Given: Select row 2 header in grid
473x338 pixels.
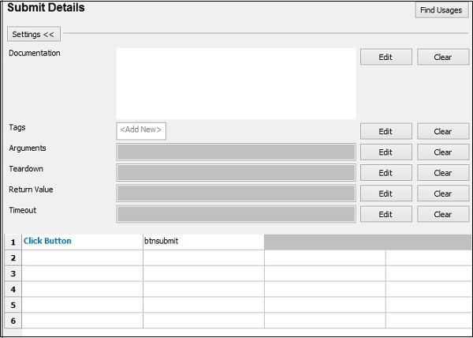Looking at the screenshot, I should pos(13,257).
